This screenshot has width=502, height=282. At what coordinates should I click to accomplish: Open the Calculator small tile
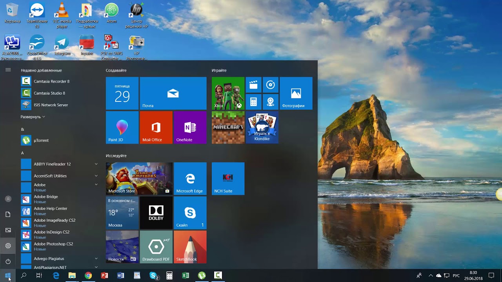[253, 102]
